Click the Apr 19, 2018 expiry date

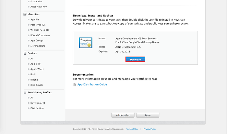(123, 51)
